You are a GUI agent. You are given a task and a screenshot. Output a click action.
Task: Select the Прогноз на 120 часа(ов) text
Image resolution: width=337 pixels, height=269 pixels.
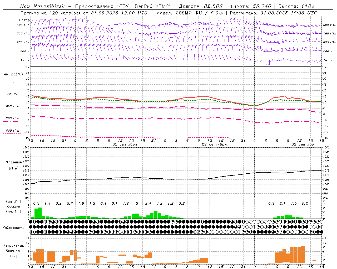click(x=51, y=13)
